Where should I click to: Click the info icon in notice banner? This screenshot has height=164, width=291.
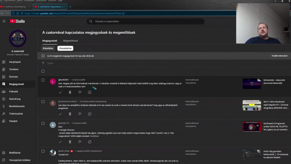point(43,56)
